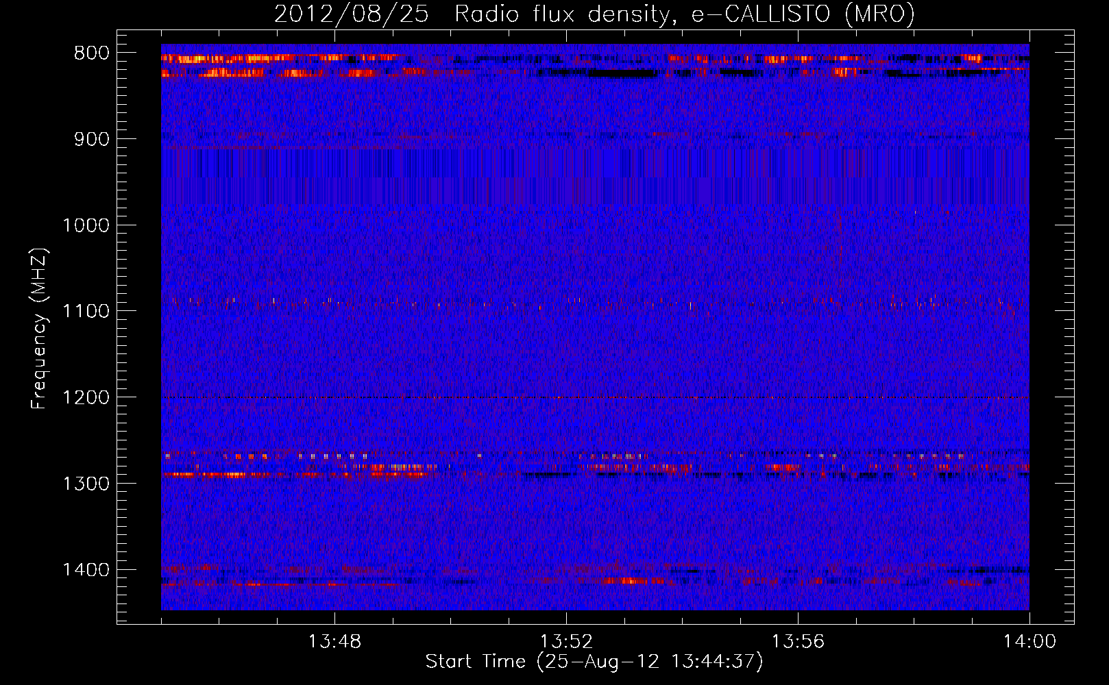Click the 1300 frequency tick label
This screenshot has height=685, width=1109.
pos(86,484)
